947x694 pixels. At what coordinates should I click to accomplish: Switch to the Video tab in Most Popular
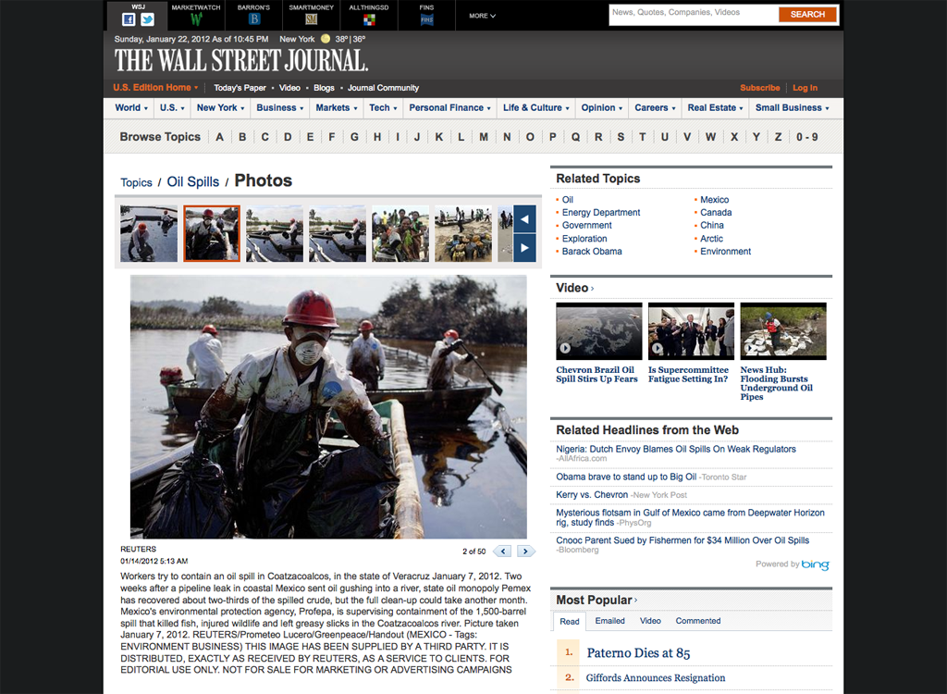pos(650,621)
